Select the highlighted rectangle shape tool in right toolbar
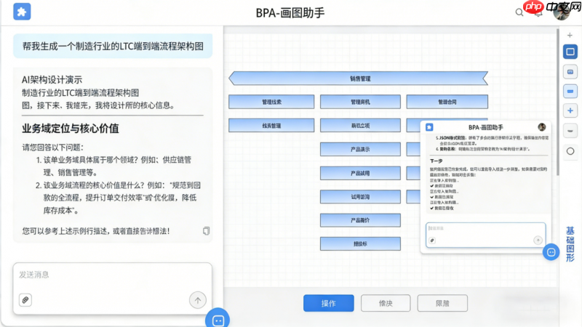This screenshot has height=327, width=582. tap(570, 52)
